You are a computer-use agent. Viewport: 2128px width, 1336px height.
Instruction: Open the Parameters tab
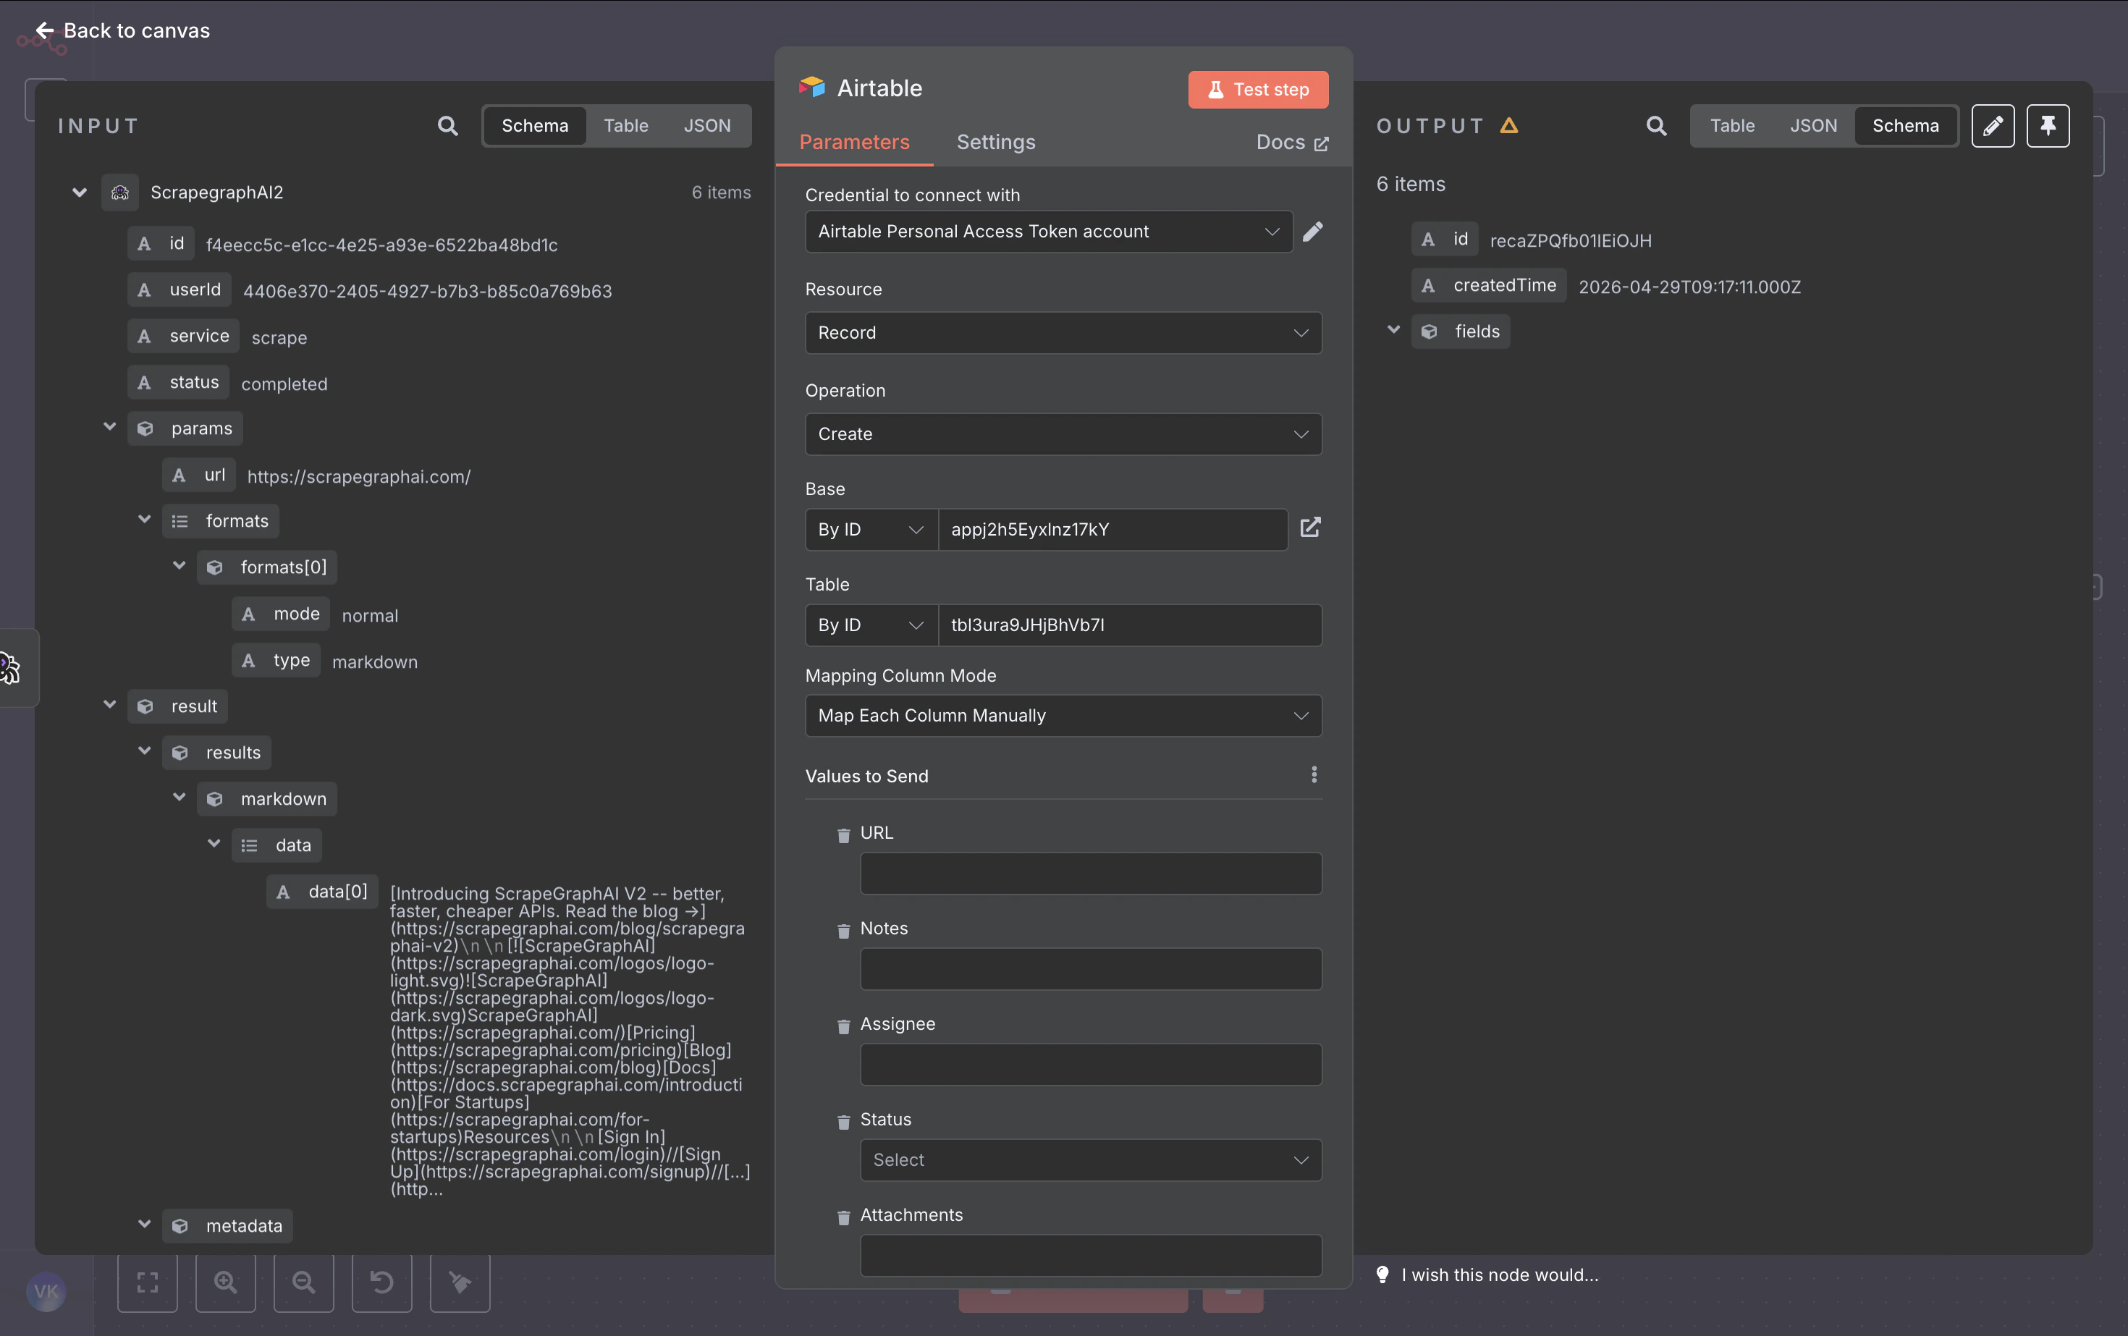pyautogui.click(x=853, y=143)
